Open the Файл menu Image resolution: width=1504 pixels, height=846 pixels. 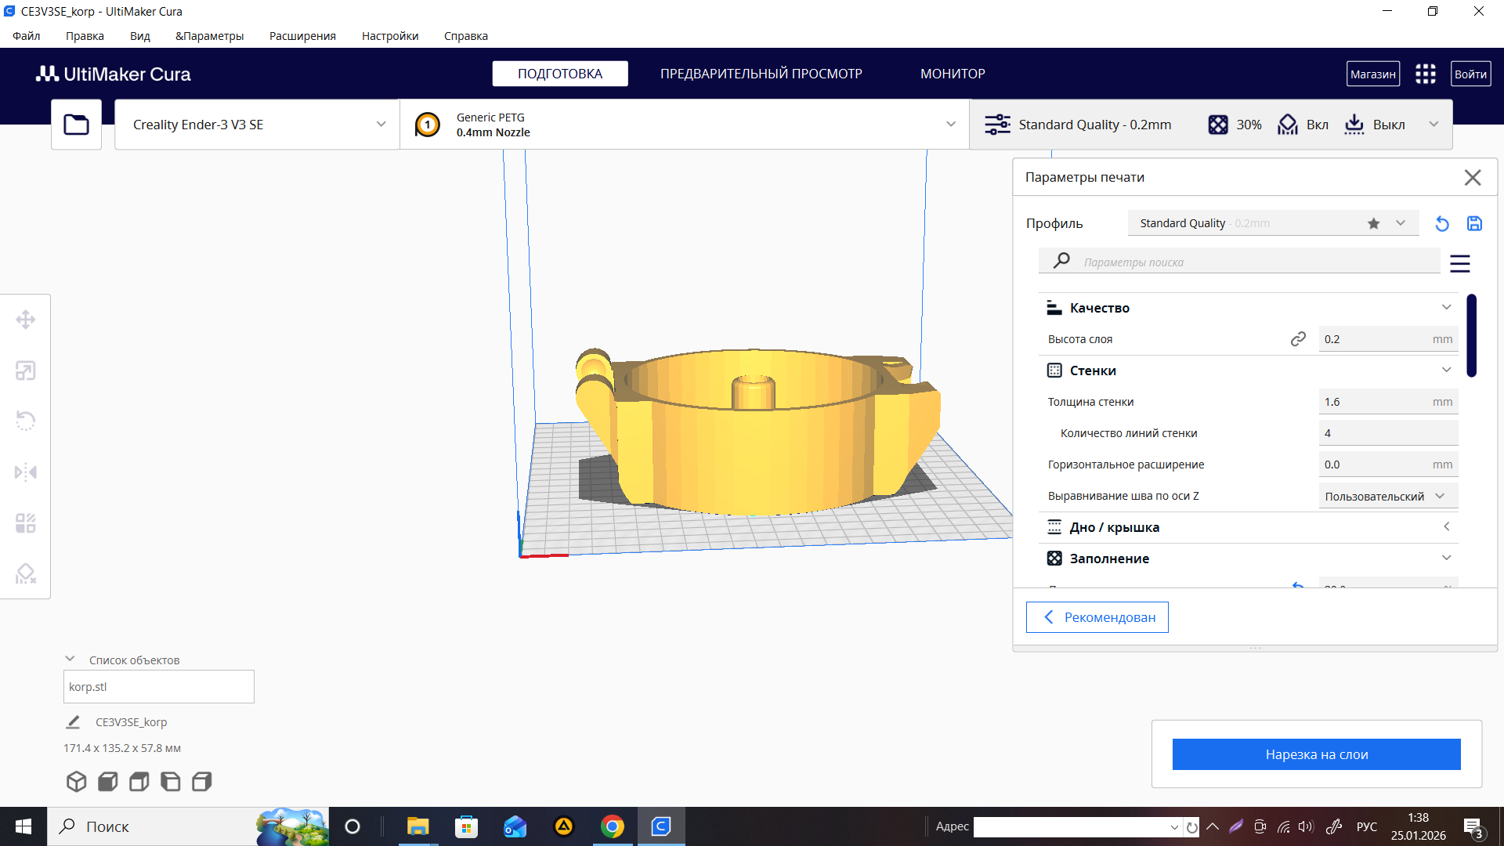point(27,36)
